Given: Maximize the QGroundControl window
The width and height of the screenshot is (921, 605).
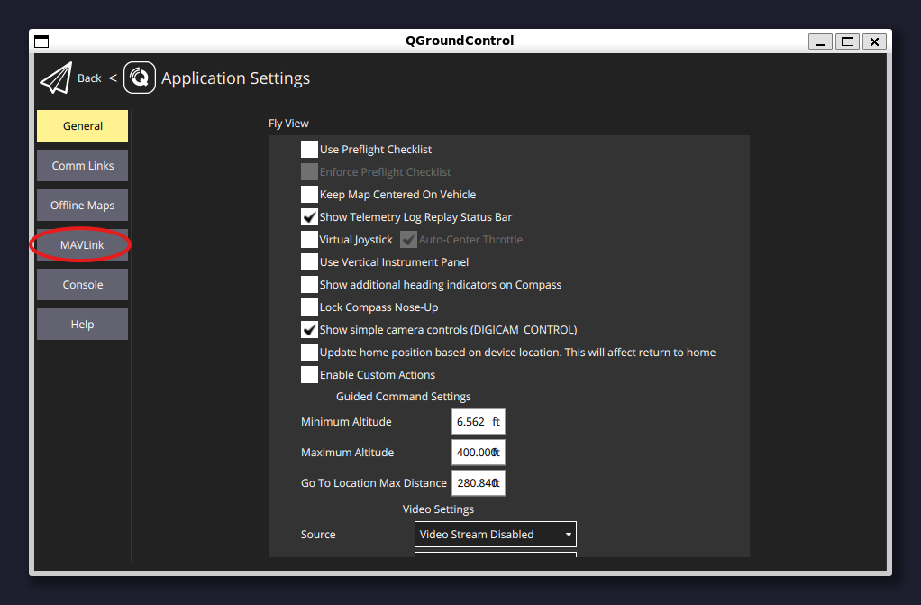Looking at the screenshot, I should (x=847, y=41).
